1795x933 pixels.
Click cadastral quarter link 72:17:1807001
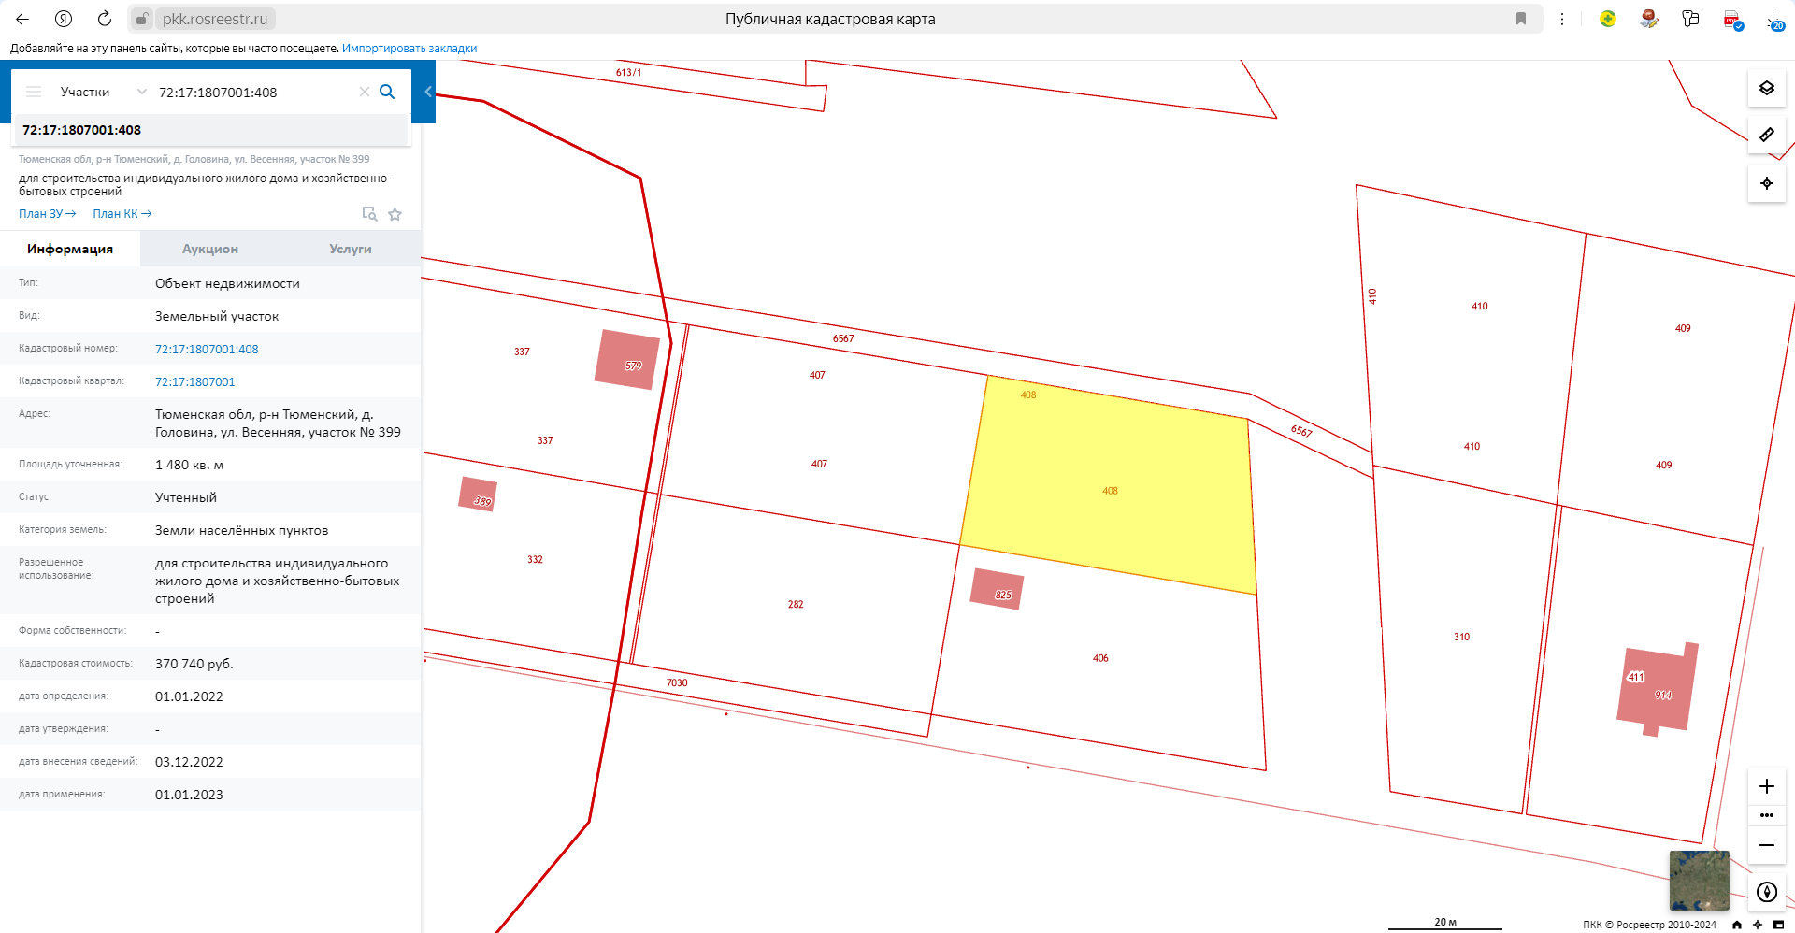click(195, 381)
